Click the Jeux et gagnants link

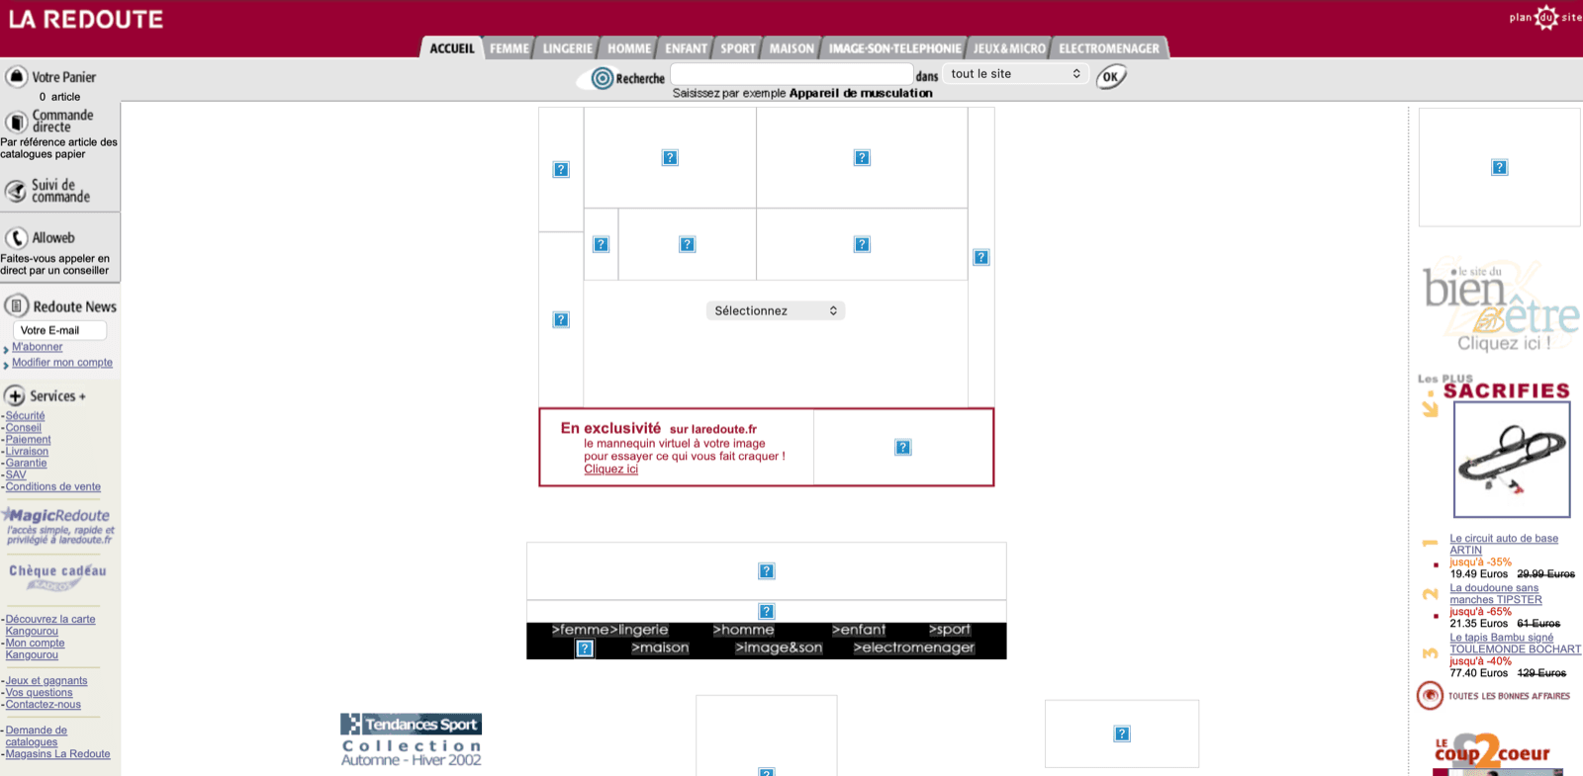pyautogui.click(x=47, y=681)
